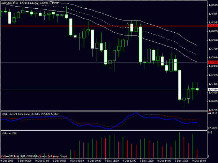Click the 9 Dec 15:00 time label
The width and height of the screenshot is (218, 163).
[x=182, y=161]
